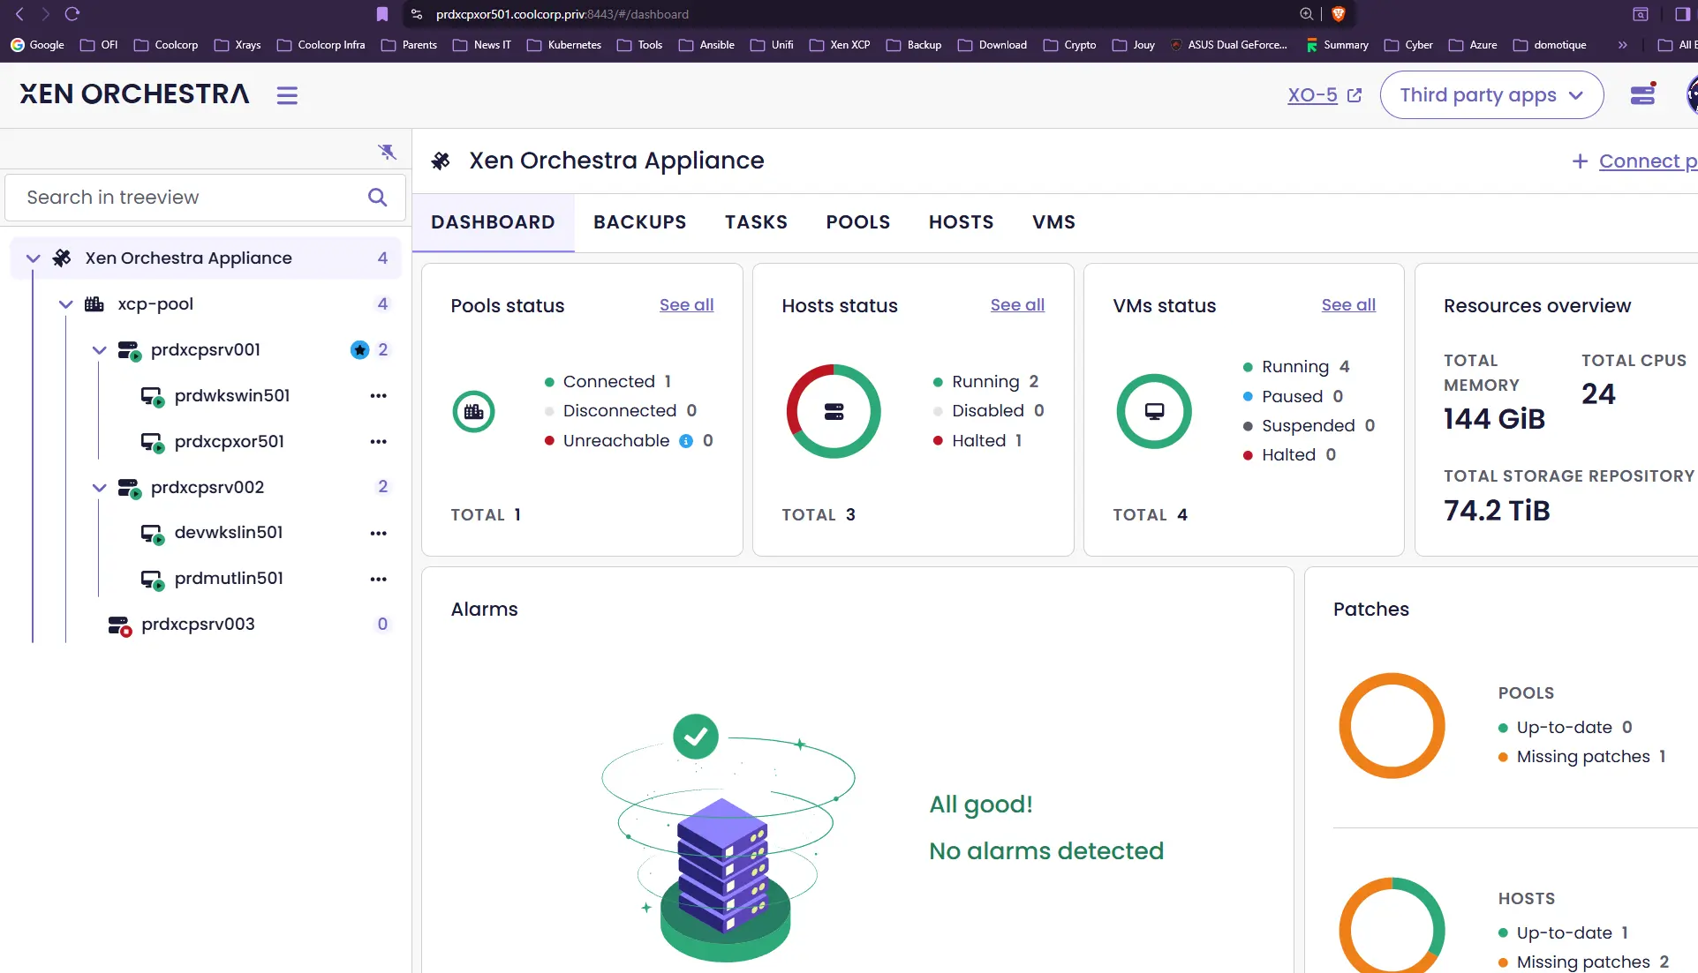
Task: Switch to the HOSTS tab
Action: [x=961, y=222]
